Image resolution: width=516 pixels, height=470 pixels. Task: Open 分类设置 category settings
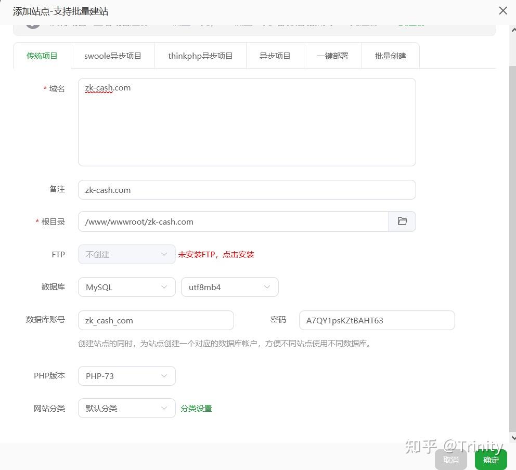tap(196, 408)
